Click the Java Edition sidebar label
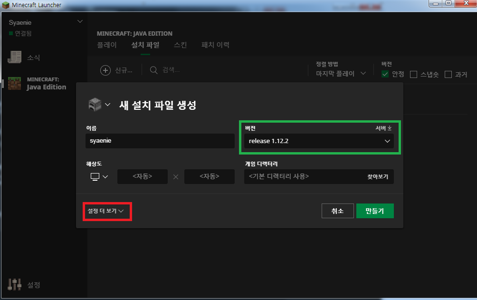 pos(46,87)
